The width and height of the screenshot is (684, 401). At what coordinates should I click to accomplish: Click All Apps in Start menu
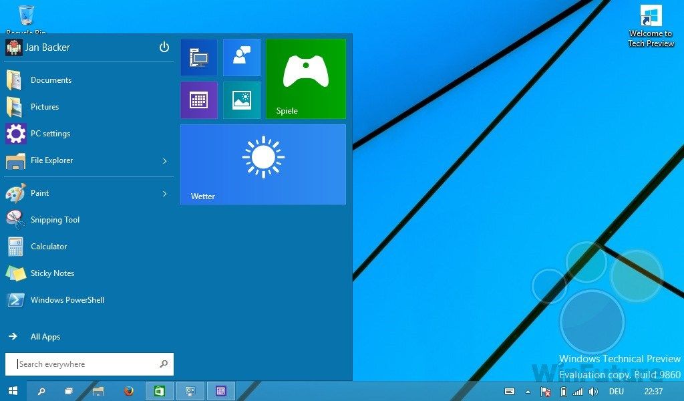click(x=45, y=337)
